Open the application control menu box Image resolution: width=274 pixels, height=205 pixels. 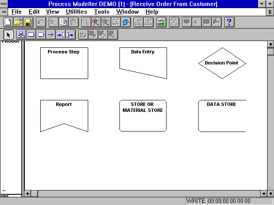[x=4, y=4]
